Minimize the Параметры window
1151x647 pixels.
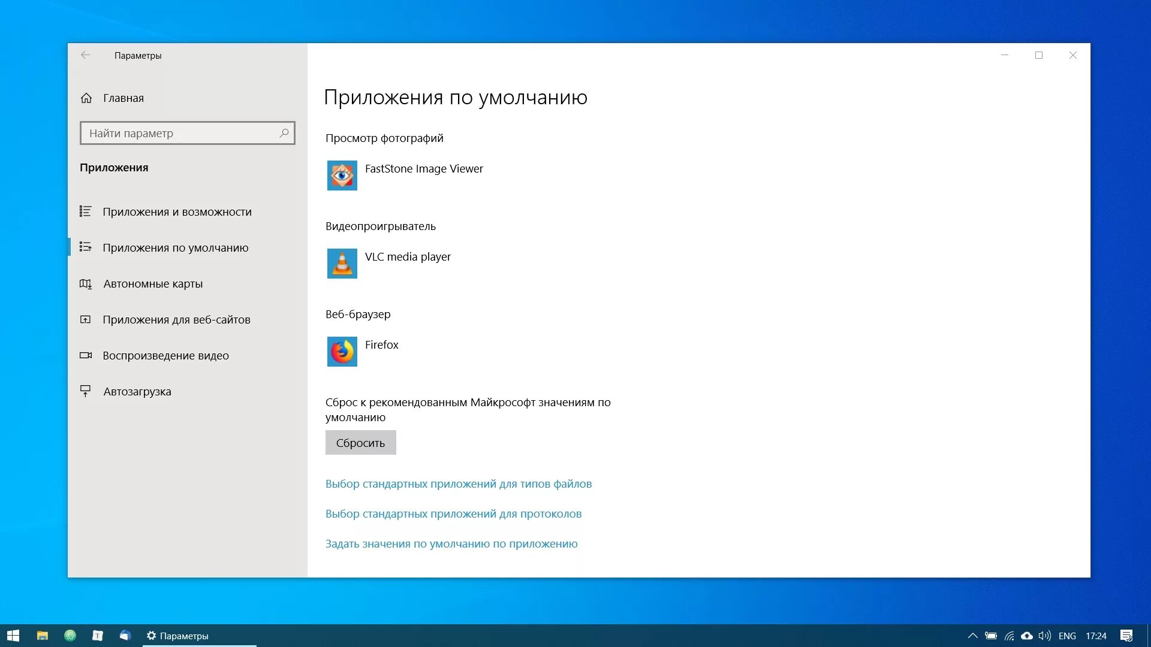(x=1005, y=55)
